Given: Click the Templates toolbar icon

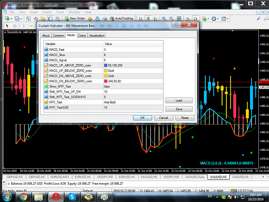Looking at the screenshot, I should point(223,19).
